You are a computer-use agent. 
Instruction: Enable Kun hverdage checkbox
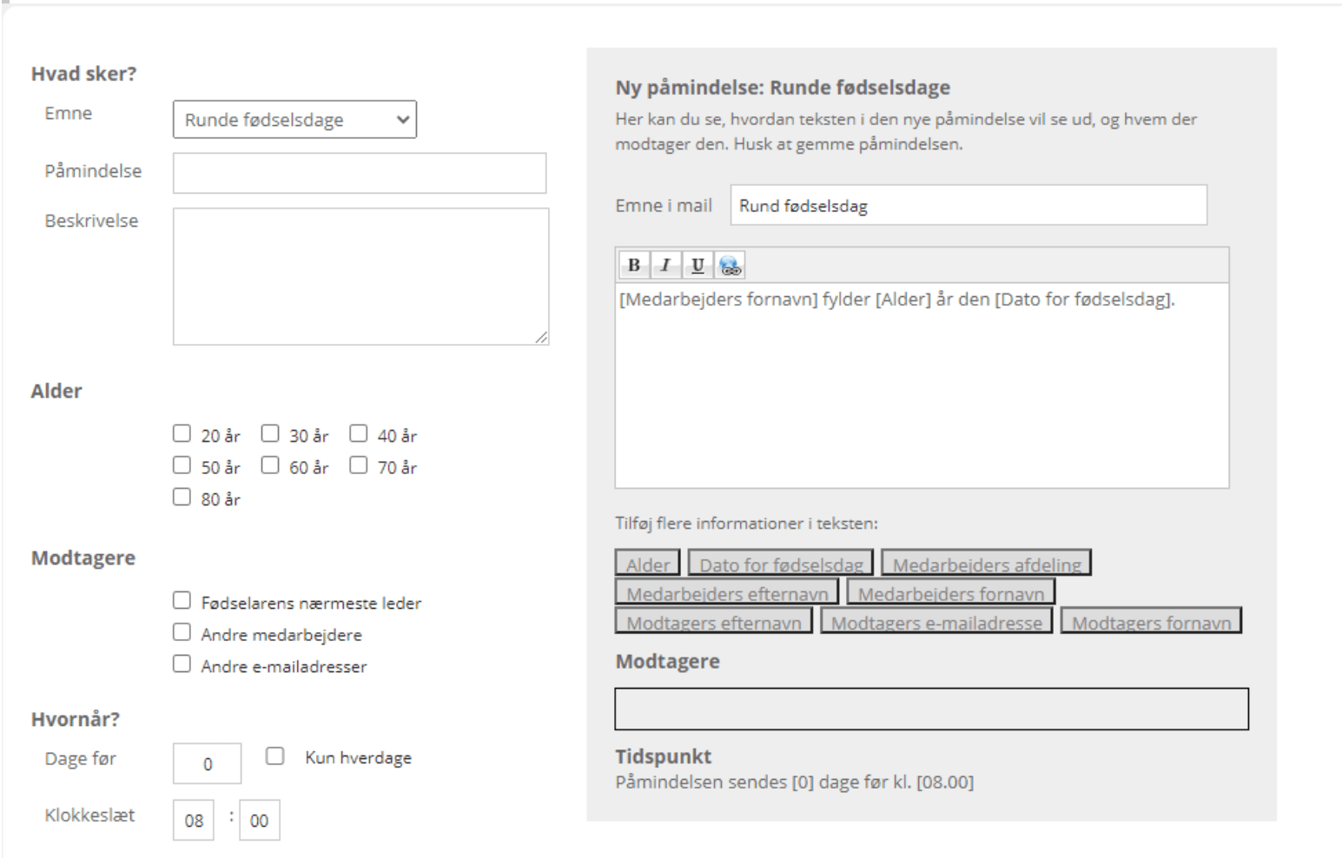click(x=275, y=756)
